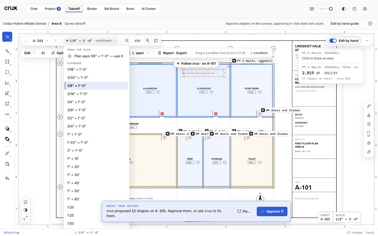Click the crosshair target icon on right strip

369,143
